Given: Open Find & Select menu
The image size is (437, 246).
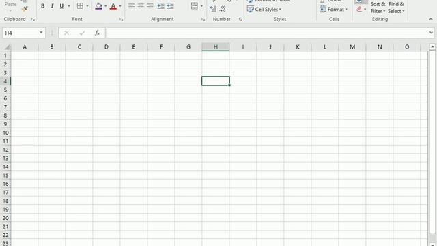Looking at the screenshot, I should (396, 8).
